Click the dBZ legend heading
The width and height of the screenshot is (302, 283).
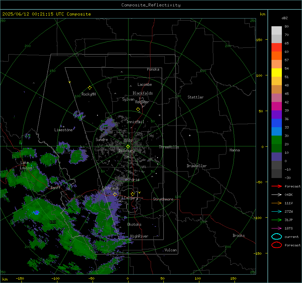tap(285, 18)
